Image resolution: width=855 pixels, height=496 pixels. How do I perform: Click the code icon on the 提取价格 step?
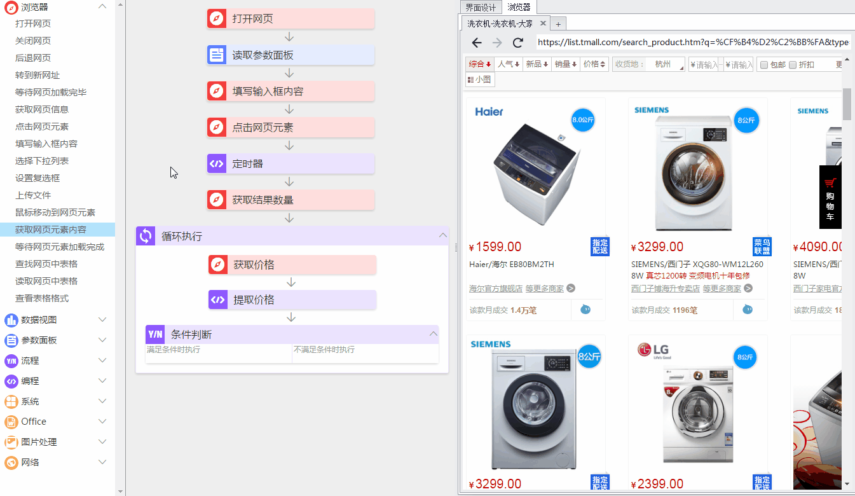coord(218,300)
